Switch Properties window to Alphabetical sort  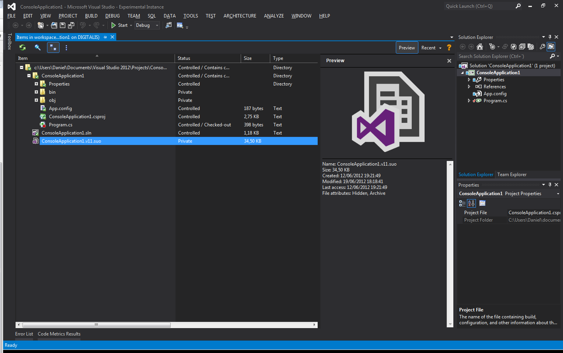pos(471,203)
